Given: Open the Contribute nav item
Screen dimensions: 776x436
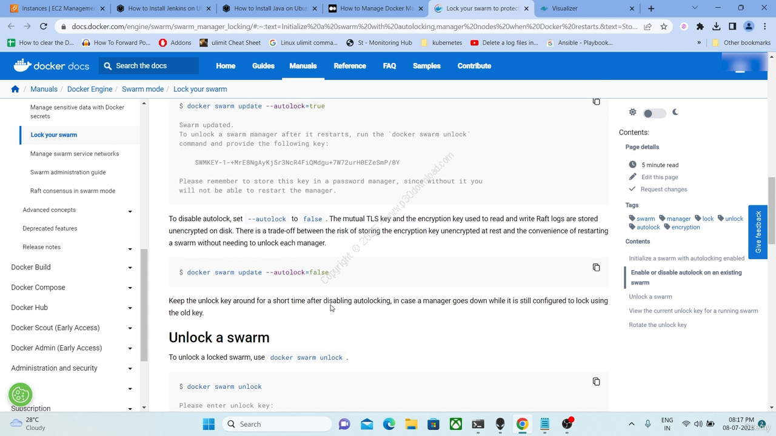Looking at the screenshot, I should pos(474,65).
